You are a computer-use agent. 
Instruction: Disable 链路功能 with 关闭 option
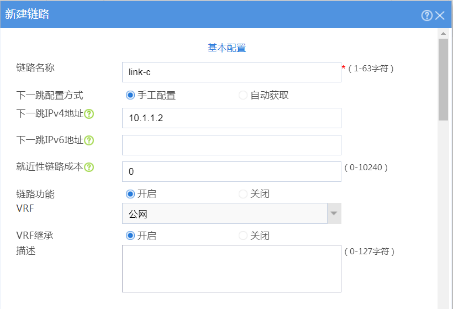[x=243, y=194]
